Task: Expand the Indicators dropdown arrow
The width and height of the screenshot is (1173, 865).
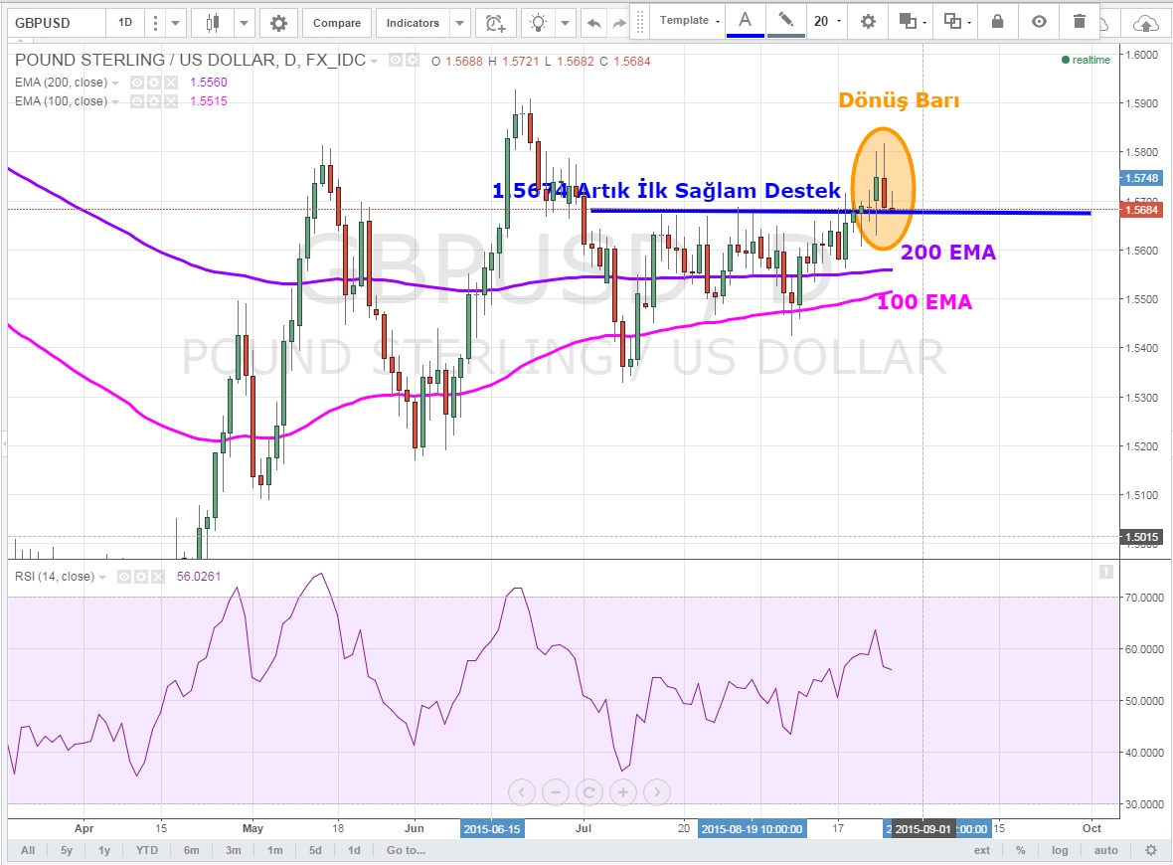Action: tap(459, 22)
